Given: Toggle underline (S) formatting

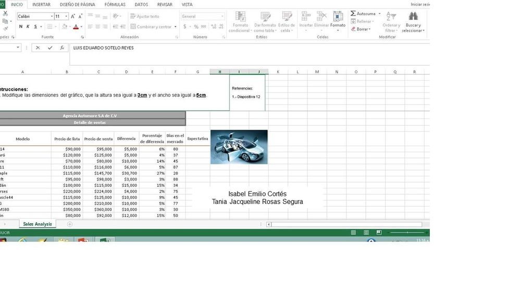Looking at the screenshot, I should coord(35,27).
